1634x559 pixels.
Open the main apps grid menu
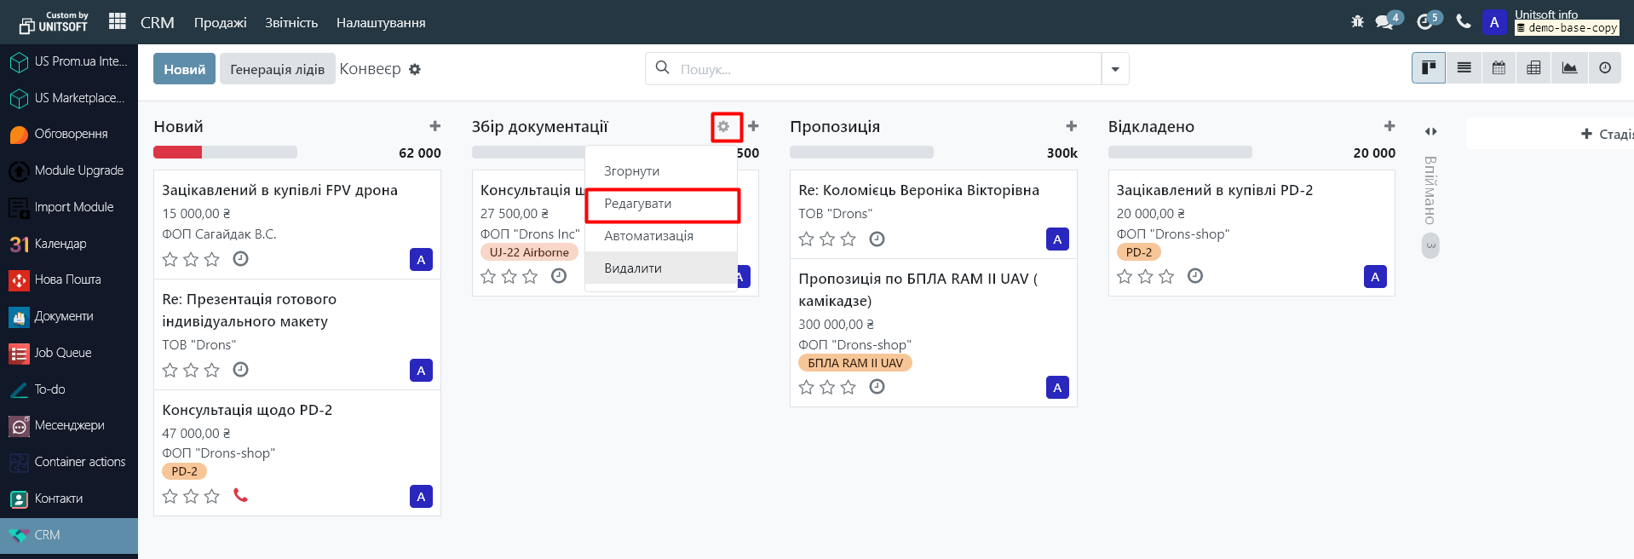click(x=118, y=22)
